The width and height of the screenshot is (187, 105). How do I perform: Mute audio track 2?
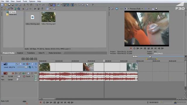[x=28, y=73]
